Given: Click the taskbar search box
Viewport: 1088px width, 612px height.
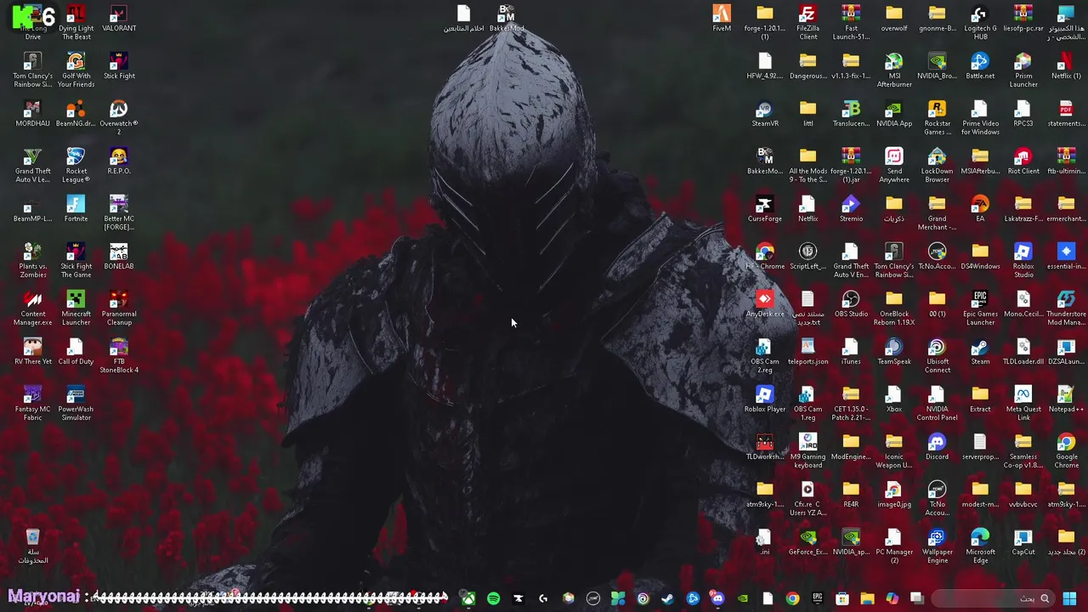Looking at the screenshot, I should pos(993,599).
